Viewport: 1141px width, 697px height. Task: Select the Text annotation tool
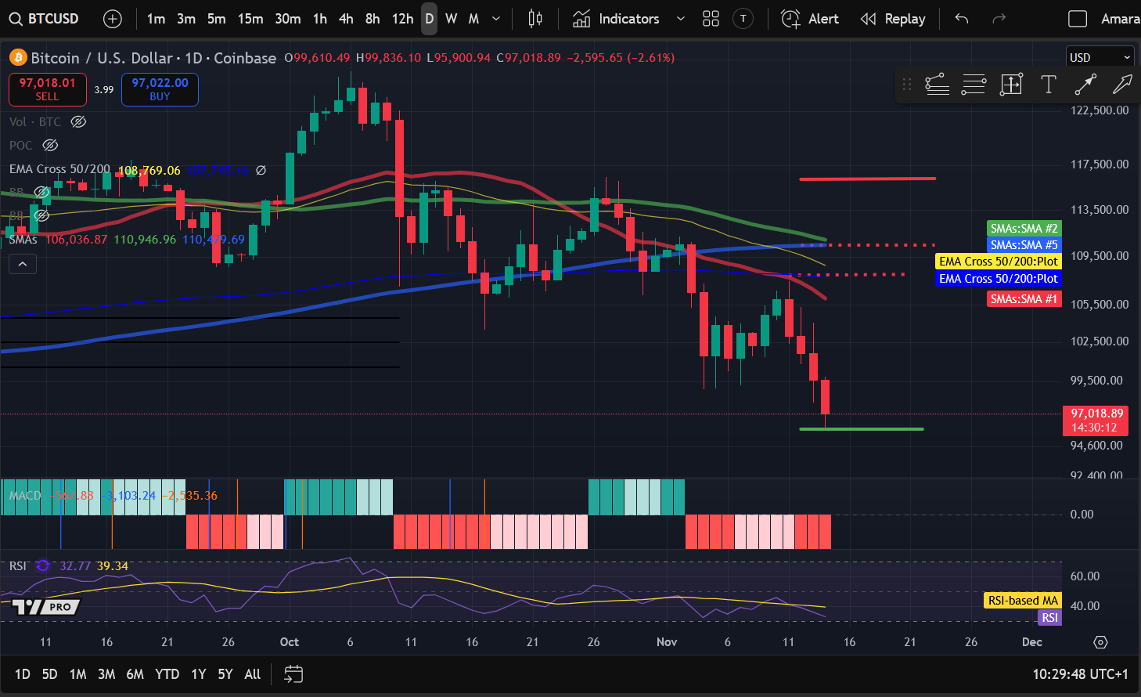tap(1049, 85)
